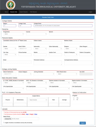
Task: Open the Actual Category dropdown
Action: pos(25,74)
